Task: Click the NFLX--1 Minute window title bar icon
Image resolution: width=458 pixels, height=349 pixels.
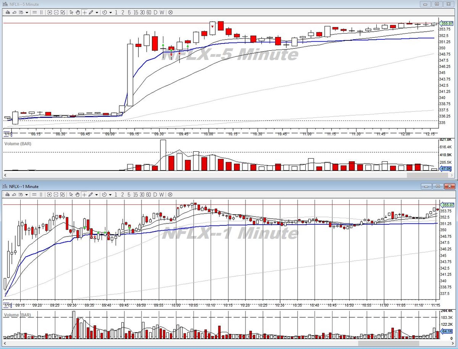Action: (5, 186)
